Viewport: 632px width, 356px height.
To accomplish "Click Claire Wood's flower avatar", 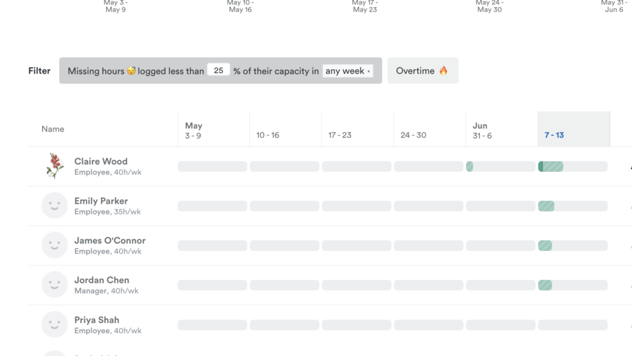I will tap(54, 166).
